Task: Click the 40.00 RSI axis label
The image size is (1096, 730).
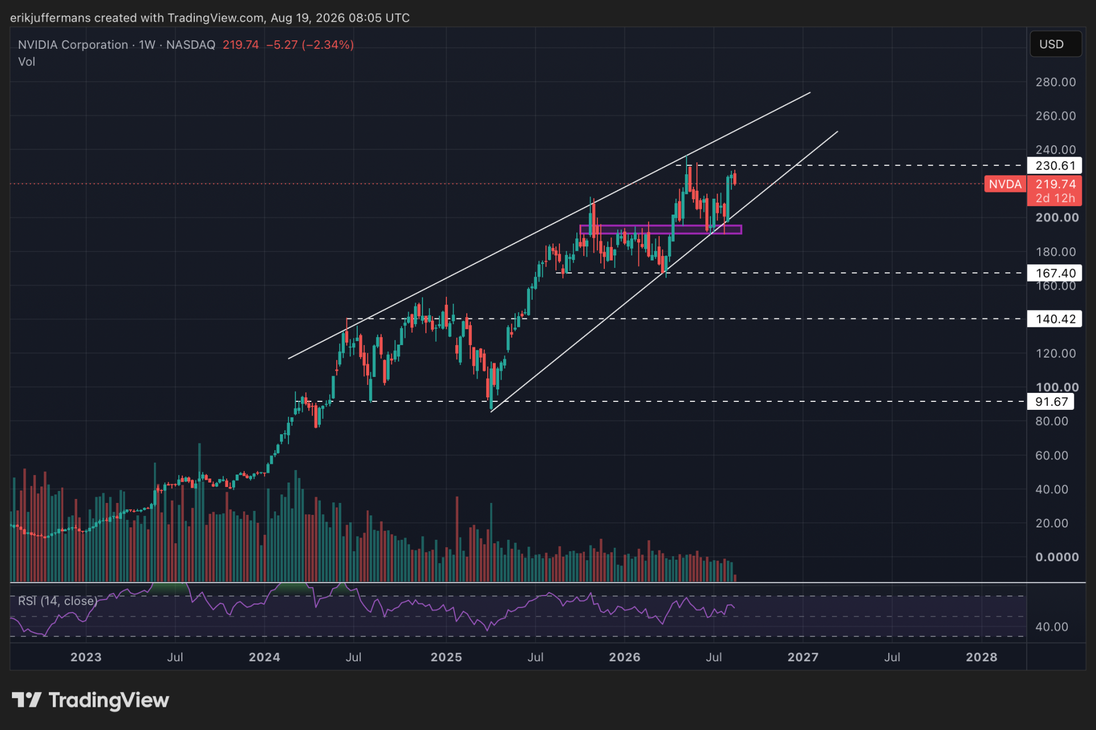Action: 1052,627
